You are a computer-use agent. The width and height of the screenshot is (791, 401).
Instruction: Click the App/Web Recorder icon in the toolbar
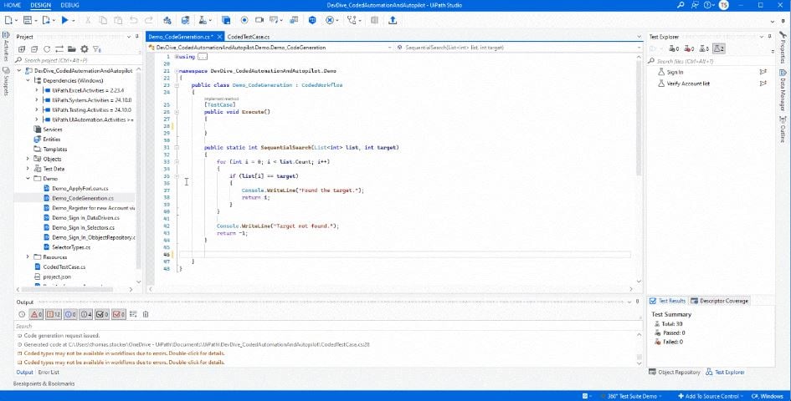click(244, 20)
